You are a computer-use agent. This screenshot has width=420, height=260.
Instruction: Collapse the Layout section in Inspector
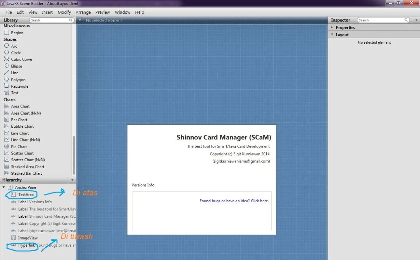pyautogui.click(x=332, y=35)
